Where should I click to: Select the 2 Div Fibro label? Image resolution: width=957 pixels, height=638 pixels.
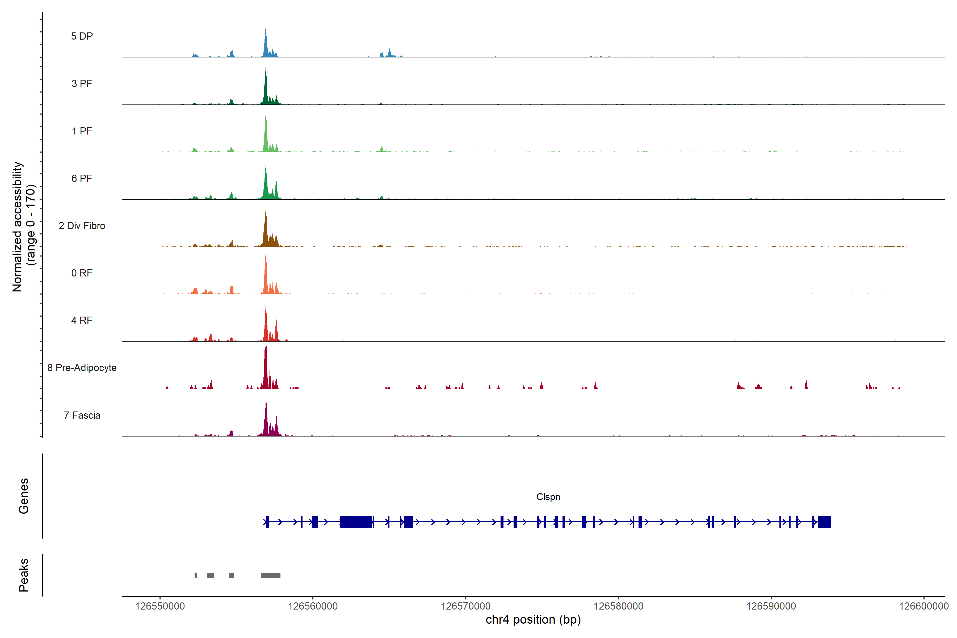[82, 226]
